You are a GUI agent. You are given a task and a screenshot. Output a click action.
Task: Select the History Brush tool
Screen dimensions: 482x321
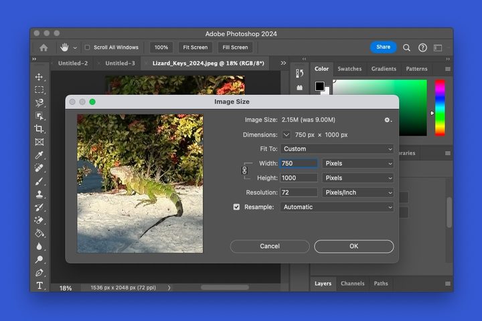[x=39, y=207]
